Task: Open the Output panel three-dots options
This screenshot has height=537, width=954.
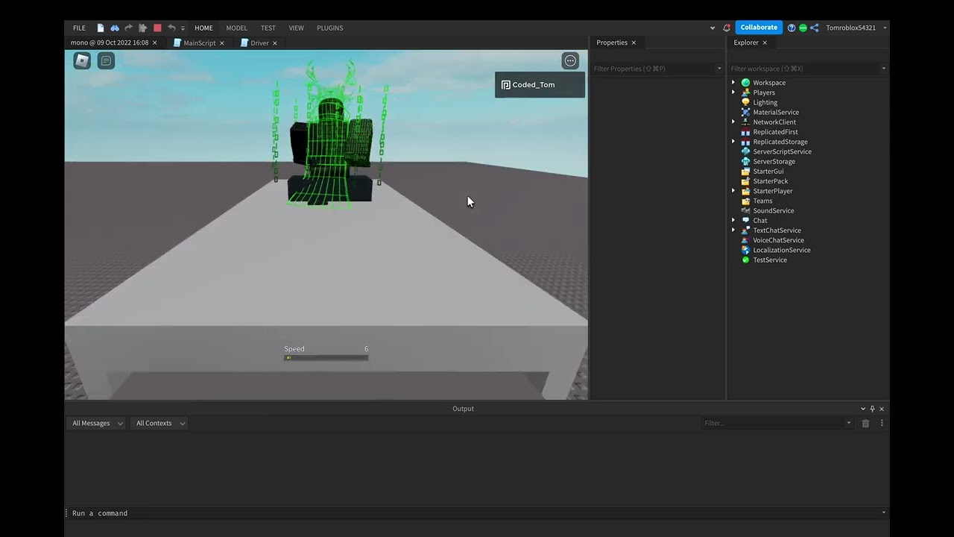Action: (882, 423)
